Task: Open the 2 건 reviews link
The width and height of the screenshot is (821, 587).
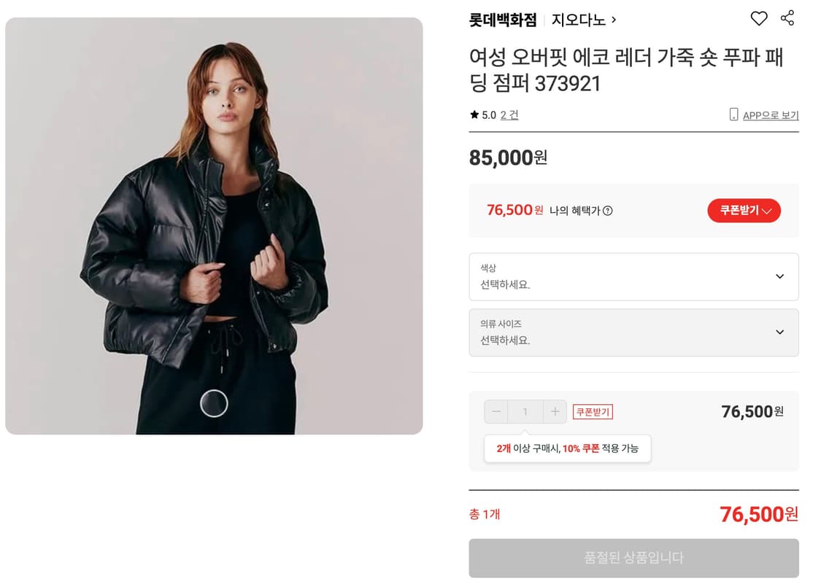Action: (x=509, y=114)
